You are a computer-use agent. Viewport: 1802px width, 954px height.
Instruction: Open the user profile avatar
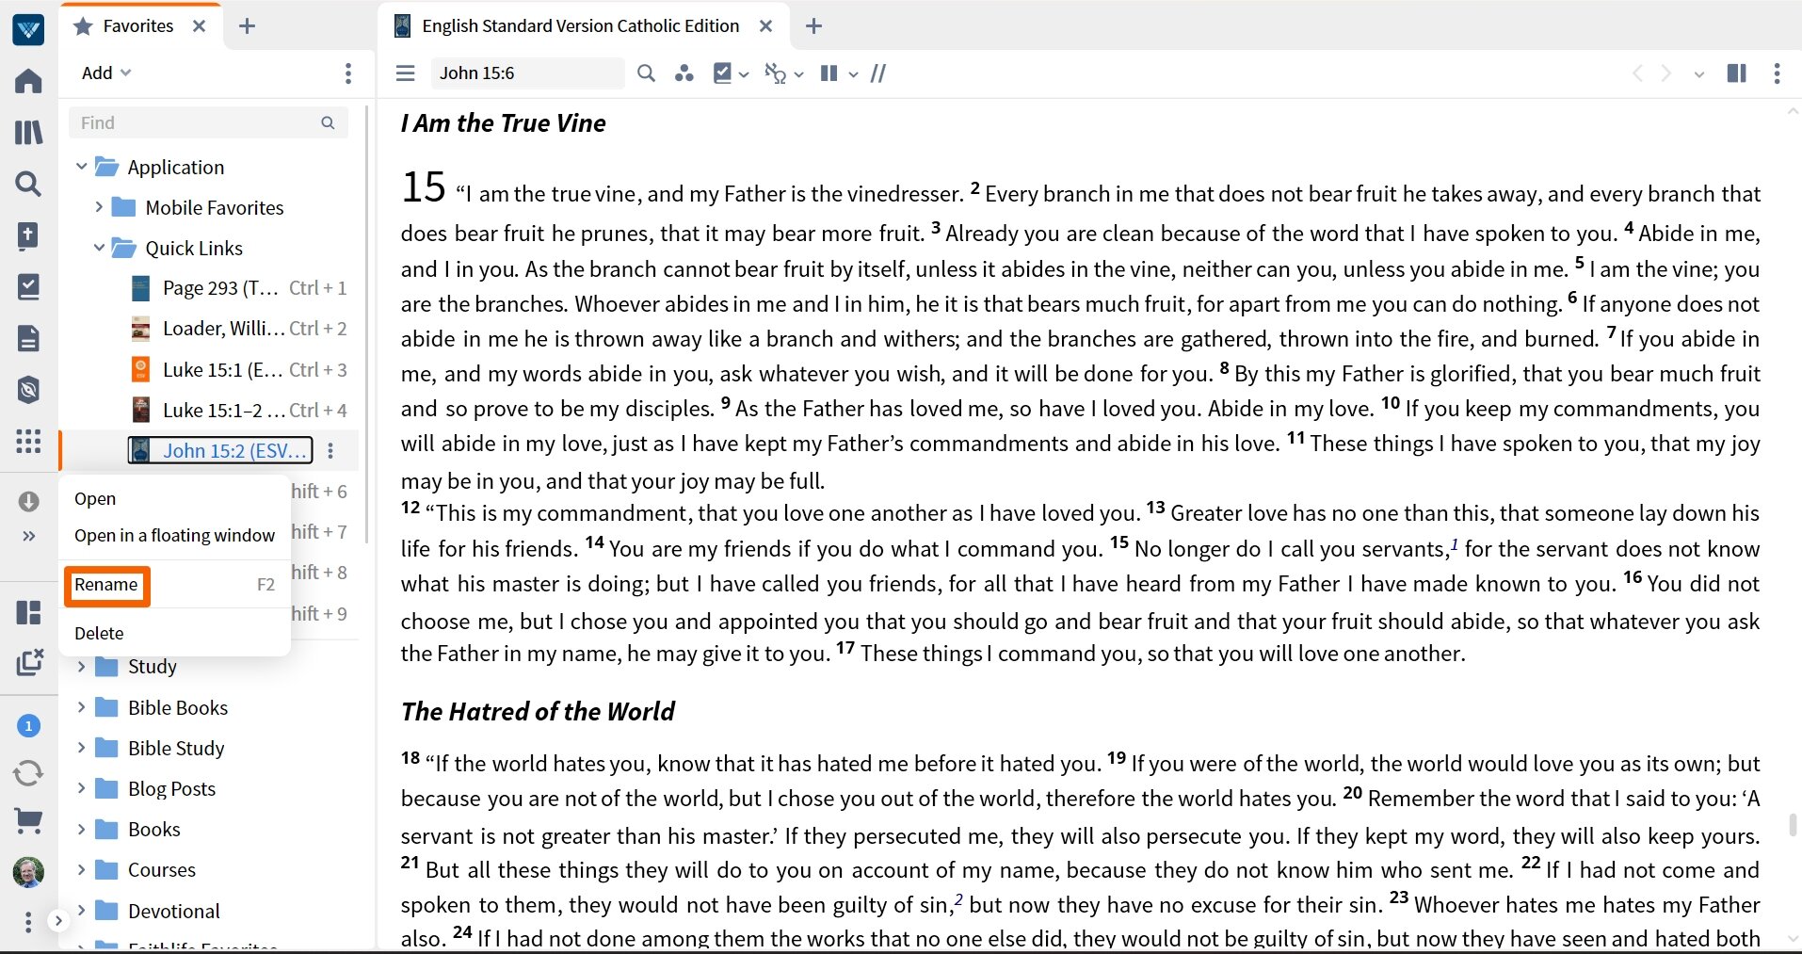click(x=28, y=872)
